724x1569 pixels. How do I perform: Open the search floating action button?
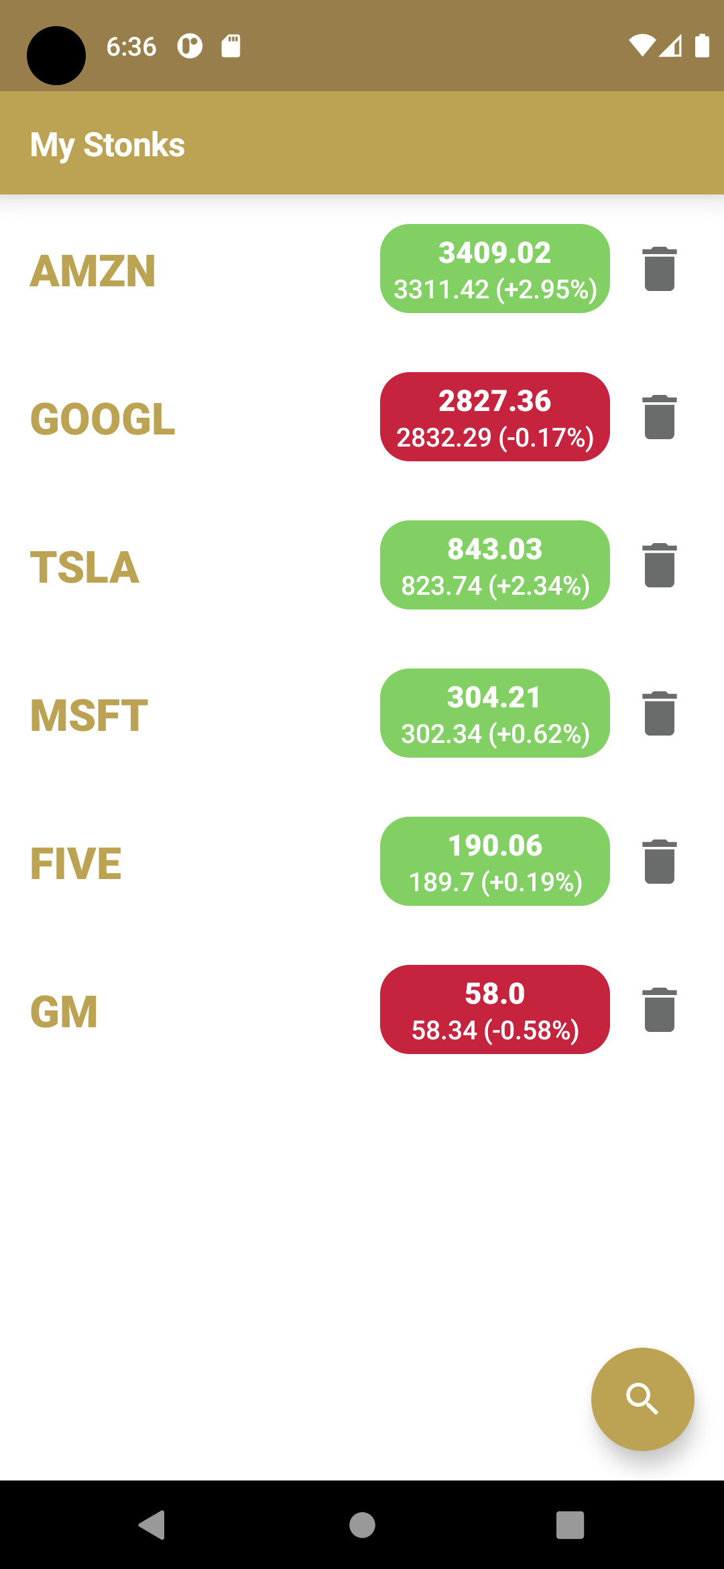(642, 1399)
